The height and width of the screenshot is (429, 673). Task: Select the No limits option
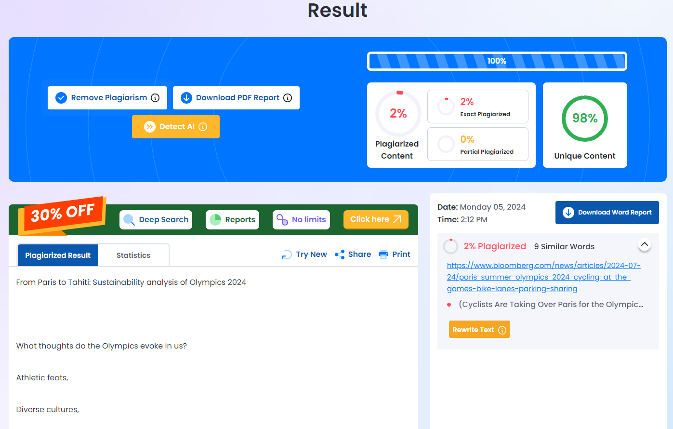point(301,220)
